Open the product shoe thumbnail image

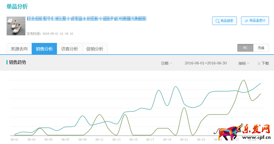pos(16,26)
